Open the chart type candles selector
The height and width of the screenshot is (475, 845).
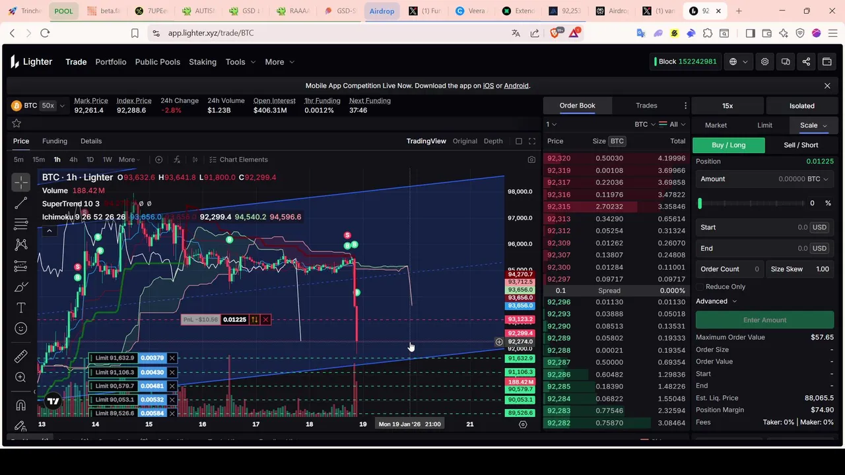pyautogui.click(x=195, y=160)
